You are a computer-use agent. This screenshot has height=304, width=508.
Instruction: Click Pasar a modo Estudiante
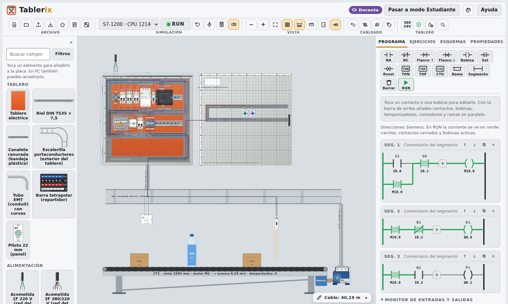click(x=422, y=10)
